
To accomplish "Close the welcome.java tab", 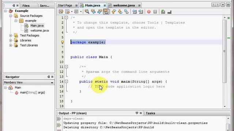I will coord(139,5).
